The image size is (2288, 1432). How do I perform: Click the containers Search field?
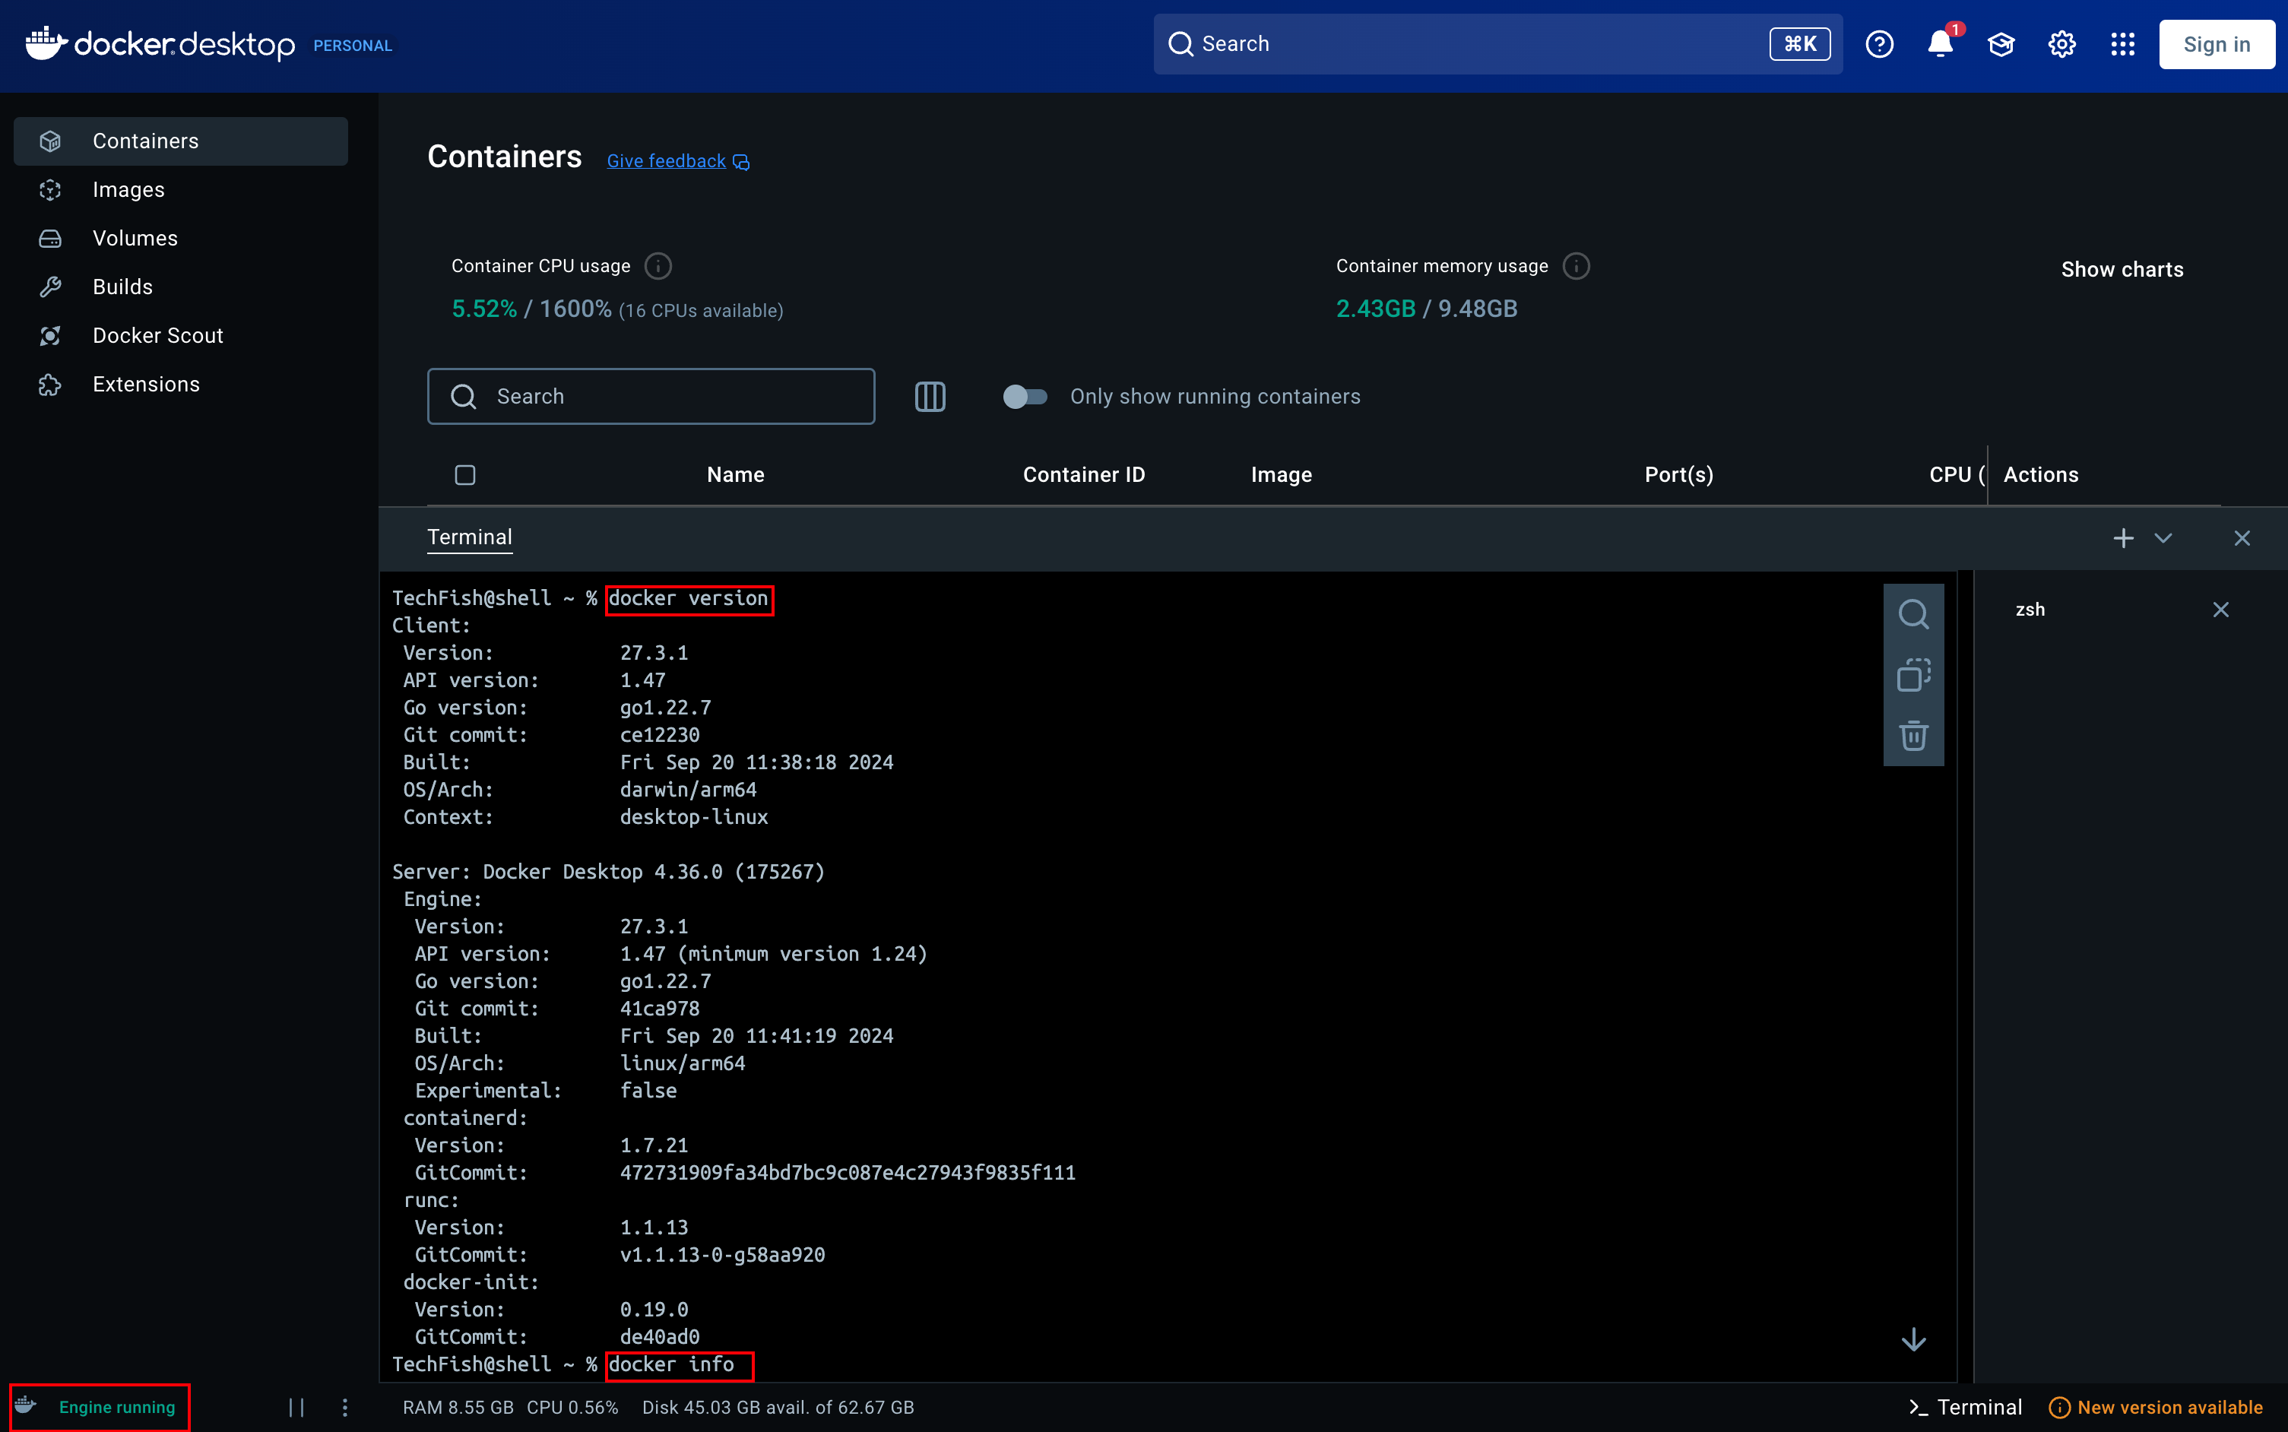(x=651, y=396)
